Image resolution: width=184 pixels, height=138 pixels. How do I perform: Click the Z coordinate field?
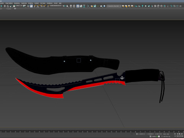tap(159, 134)
